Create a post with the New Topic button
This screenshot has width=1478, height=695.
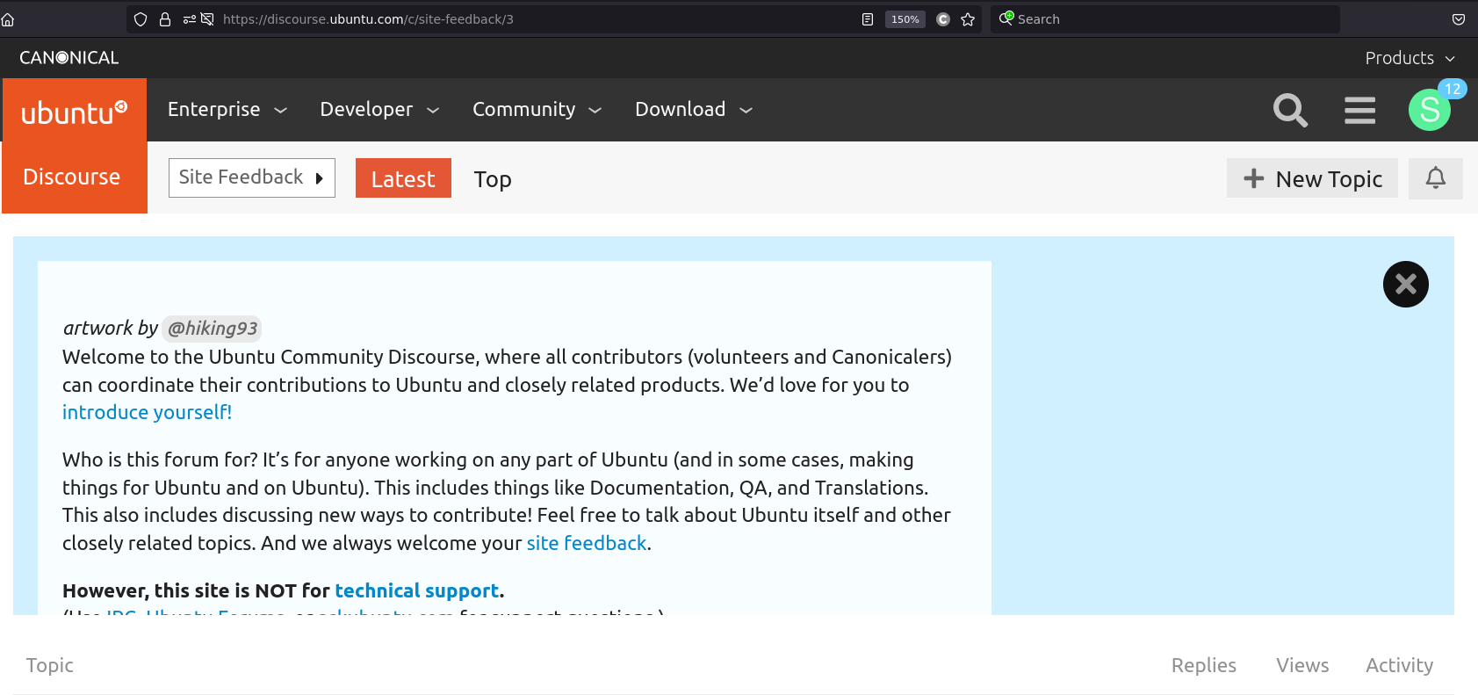click(1312, 178)
